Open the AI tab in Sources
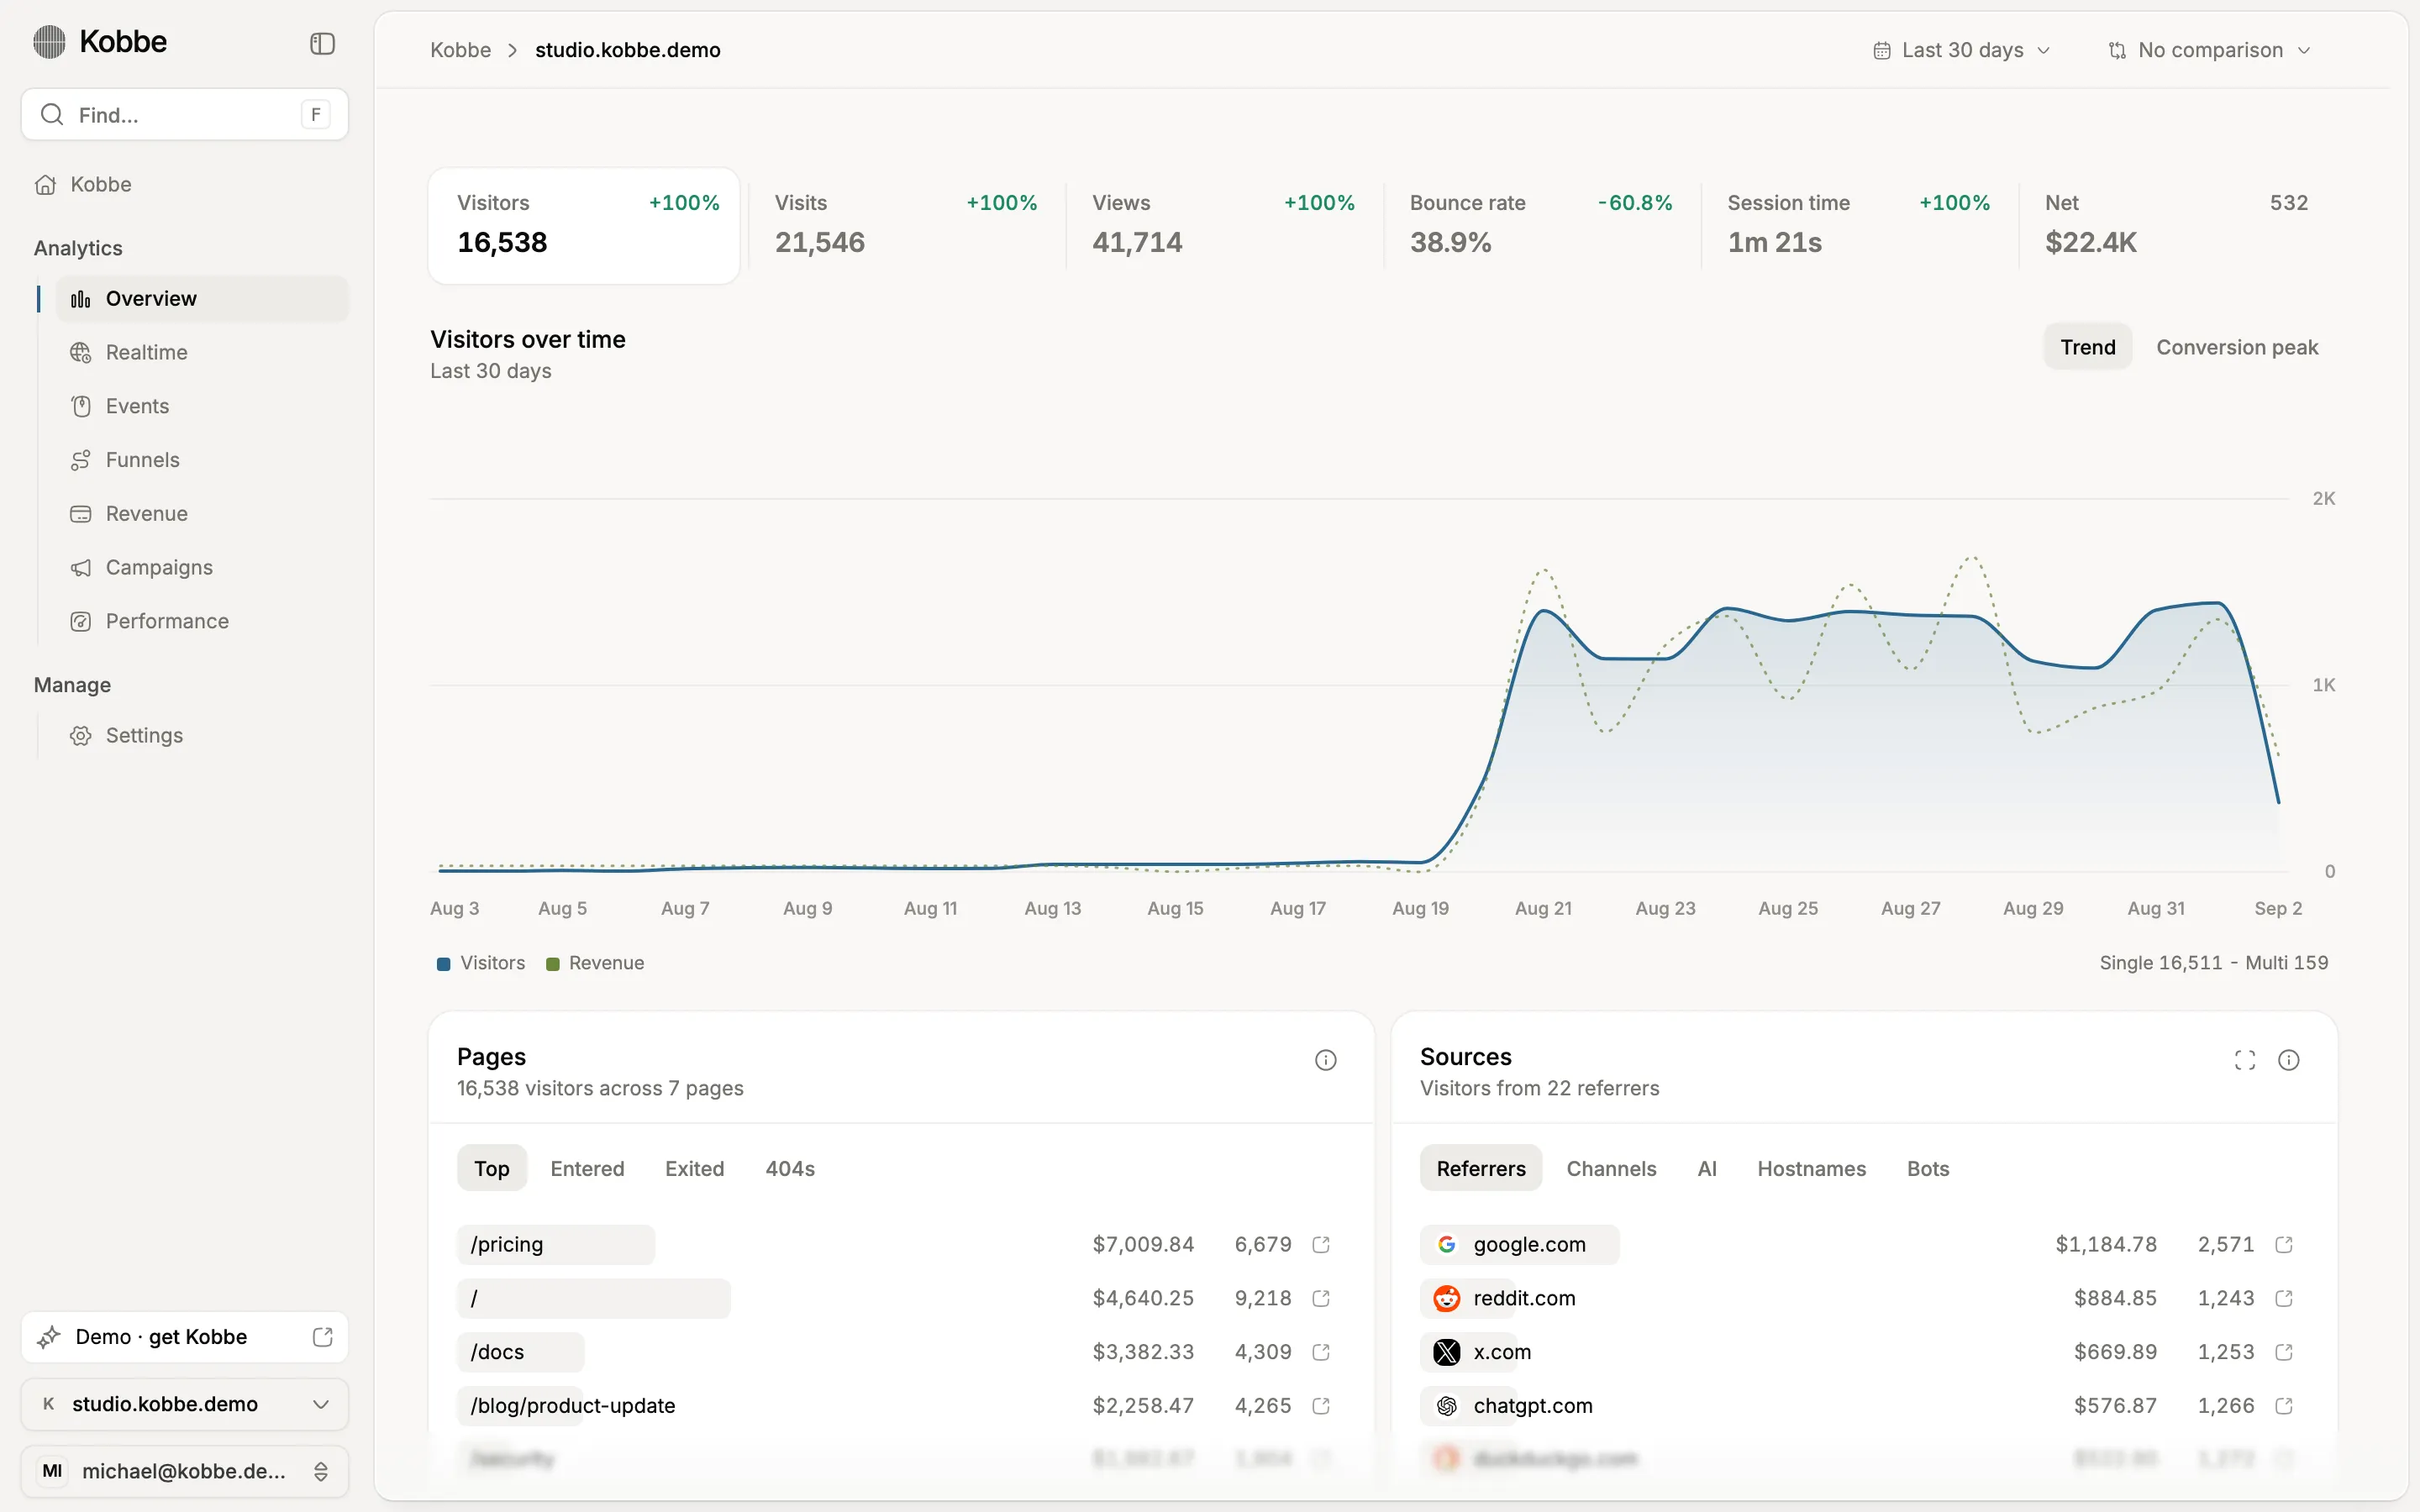 [1706, 1168]
